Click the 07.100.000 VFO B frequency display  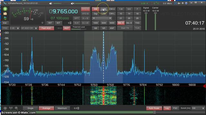point(60,18)
